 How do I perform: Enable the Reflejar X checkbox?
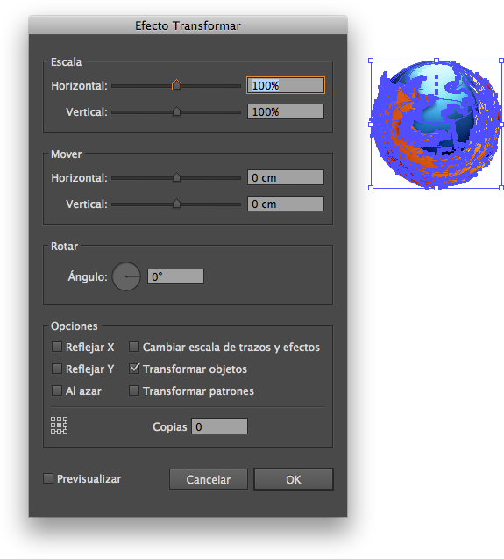[57, 347]
